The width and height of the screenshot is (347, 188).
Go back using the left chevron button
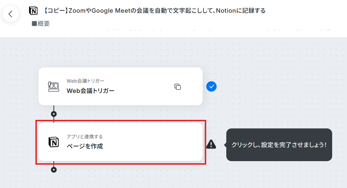(10, 14)
